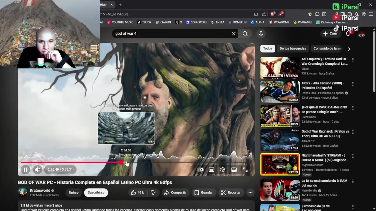
Task: Click the Unirse membership button
Action: 73,193
